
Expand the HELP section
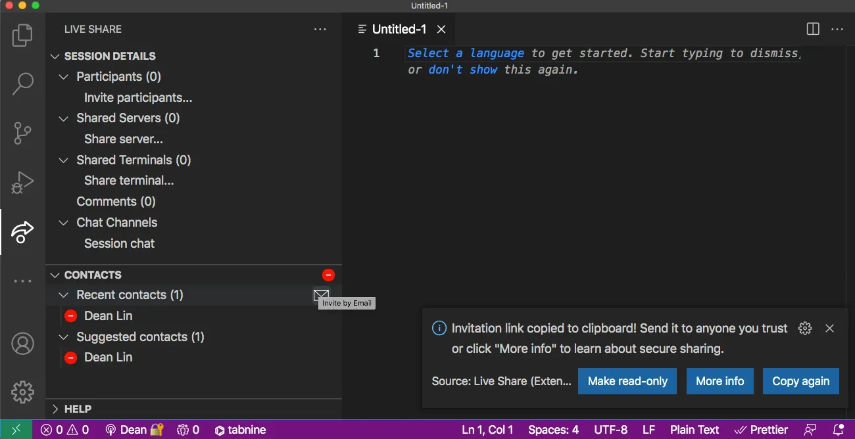pyautogui.click(x=55, y=409)
